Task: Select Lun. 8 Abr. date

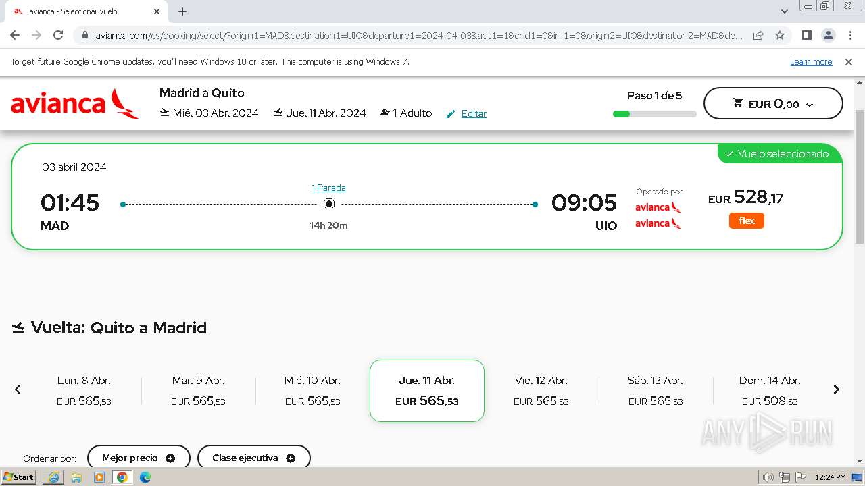Action: pos(84,391)
